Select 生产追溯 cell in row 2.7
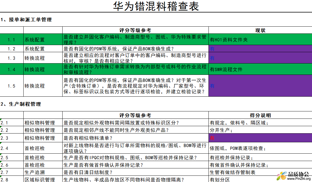The height and width of the screenshot is (182, 312). point(43,172)
